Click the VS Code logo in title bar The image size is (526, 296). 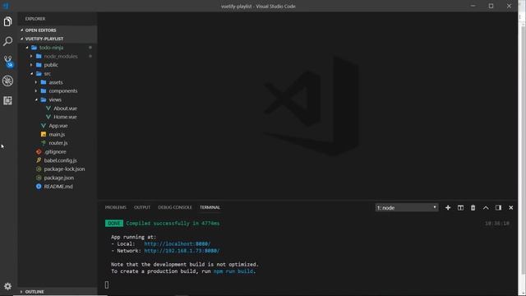click(6, 6)
